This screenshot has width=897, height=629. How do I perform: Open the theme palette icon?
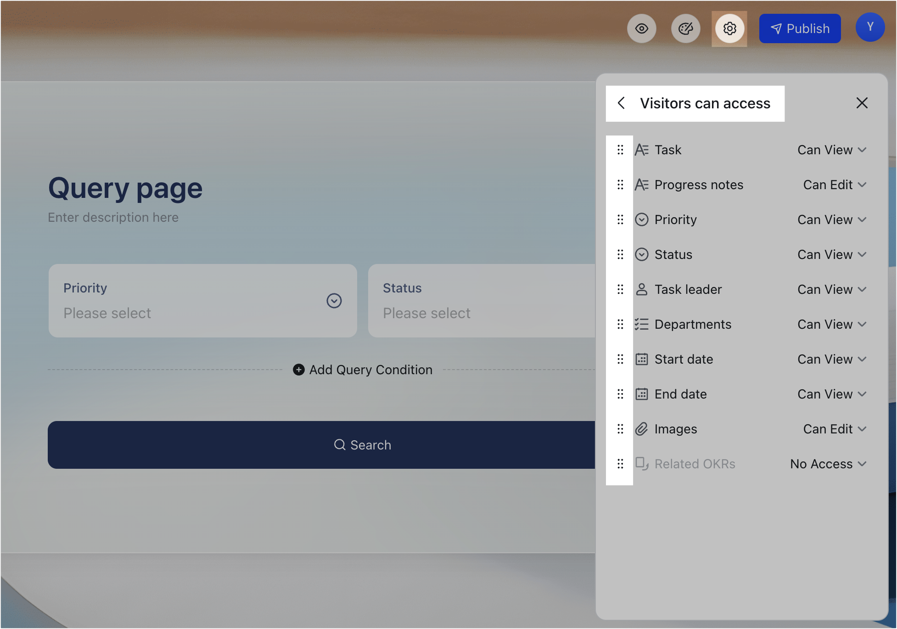coord(685,28)
